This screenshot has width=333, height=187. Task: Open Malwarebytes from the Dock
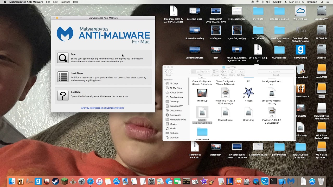click(291, 181)
